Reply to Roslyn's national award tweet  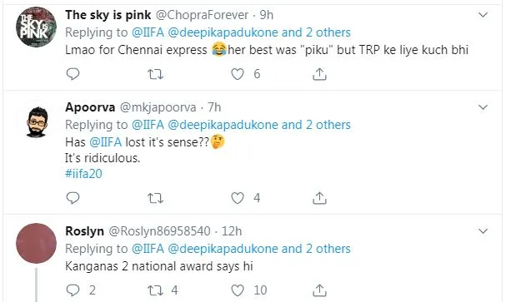click(73, 290)
